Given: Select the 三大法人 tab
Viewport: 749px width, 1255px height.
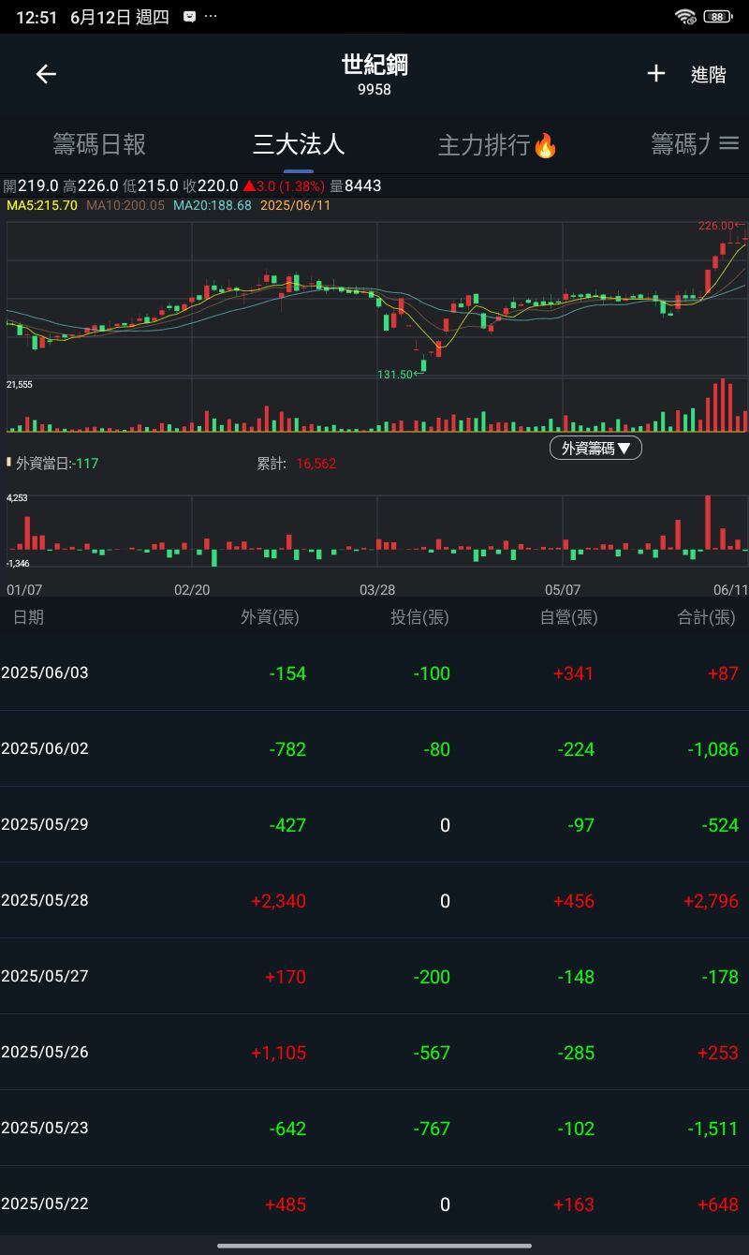Looking at the screenshot, I should [x=299, y=144].
